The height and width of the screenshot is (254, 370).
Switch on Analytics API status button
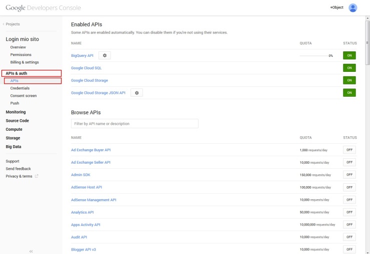coord(349,212)
